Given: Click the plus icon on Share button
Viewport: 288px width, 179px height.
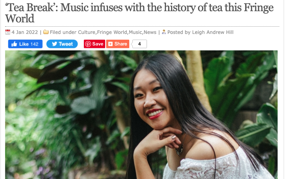Looking at the screenshot, I should (111, 44).
